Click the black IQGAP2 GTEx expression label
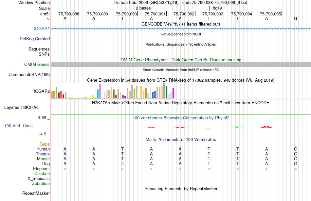Viewport: 311px width, 201px height. [42, 91]
